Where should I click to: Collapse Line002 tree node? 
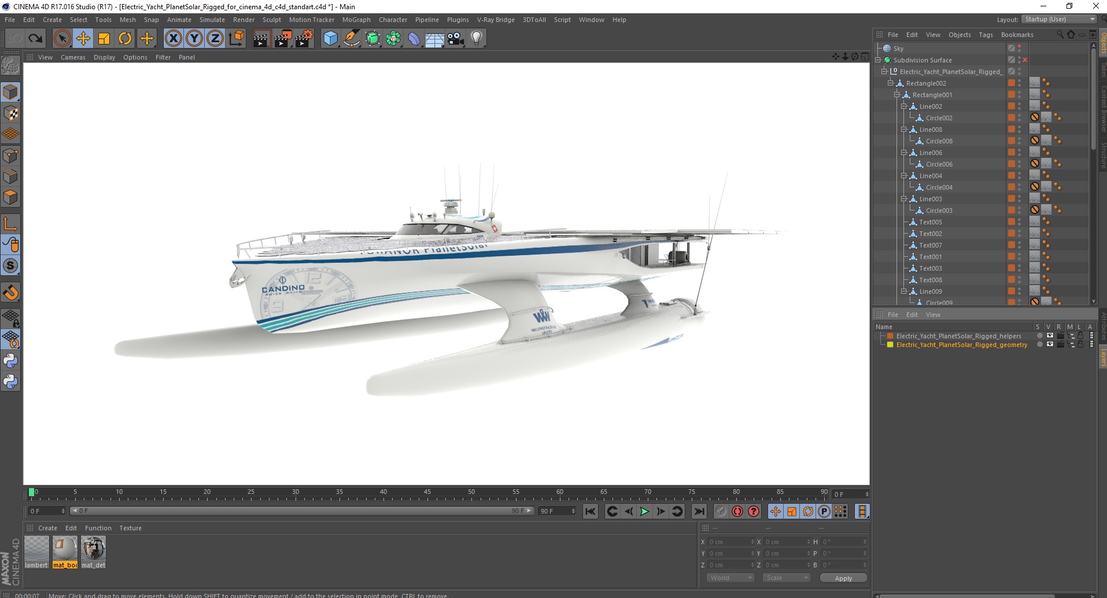903,106
